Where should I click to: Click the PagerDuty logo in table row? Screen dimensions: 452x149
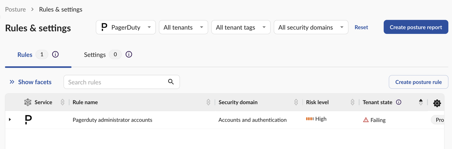[28, 120]
